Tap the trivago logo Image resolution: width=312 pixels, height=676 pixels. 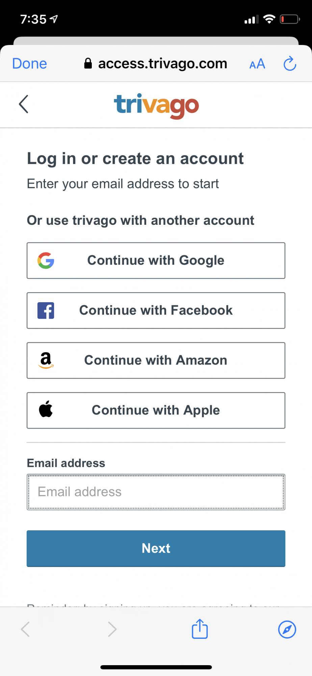(x=156, y=105)
